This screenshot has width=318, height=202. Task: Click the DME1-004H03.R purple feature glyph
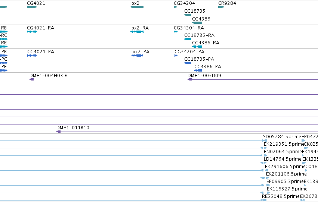coord(32,79)
